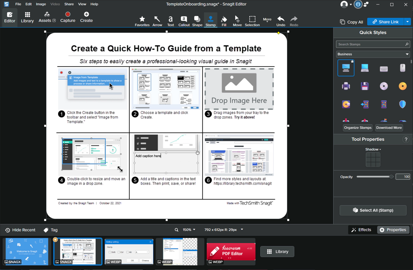Open the Share menu
The image size is (413, 270).
pyautogui.click(x=69, y=4)
